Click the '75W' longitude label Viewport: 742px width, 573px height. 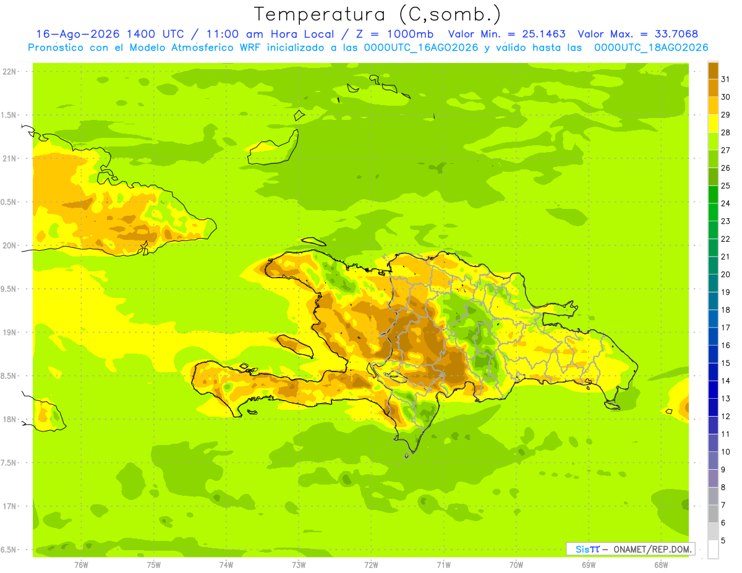pyautogui.click(x=154, y=565)
